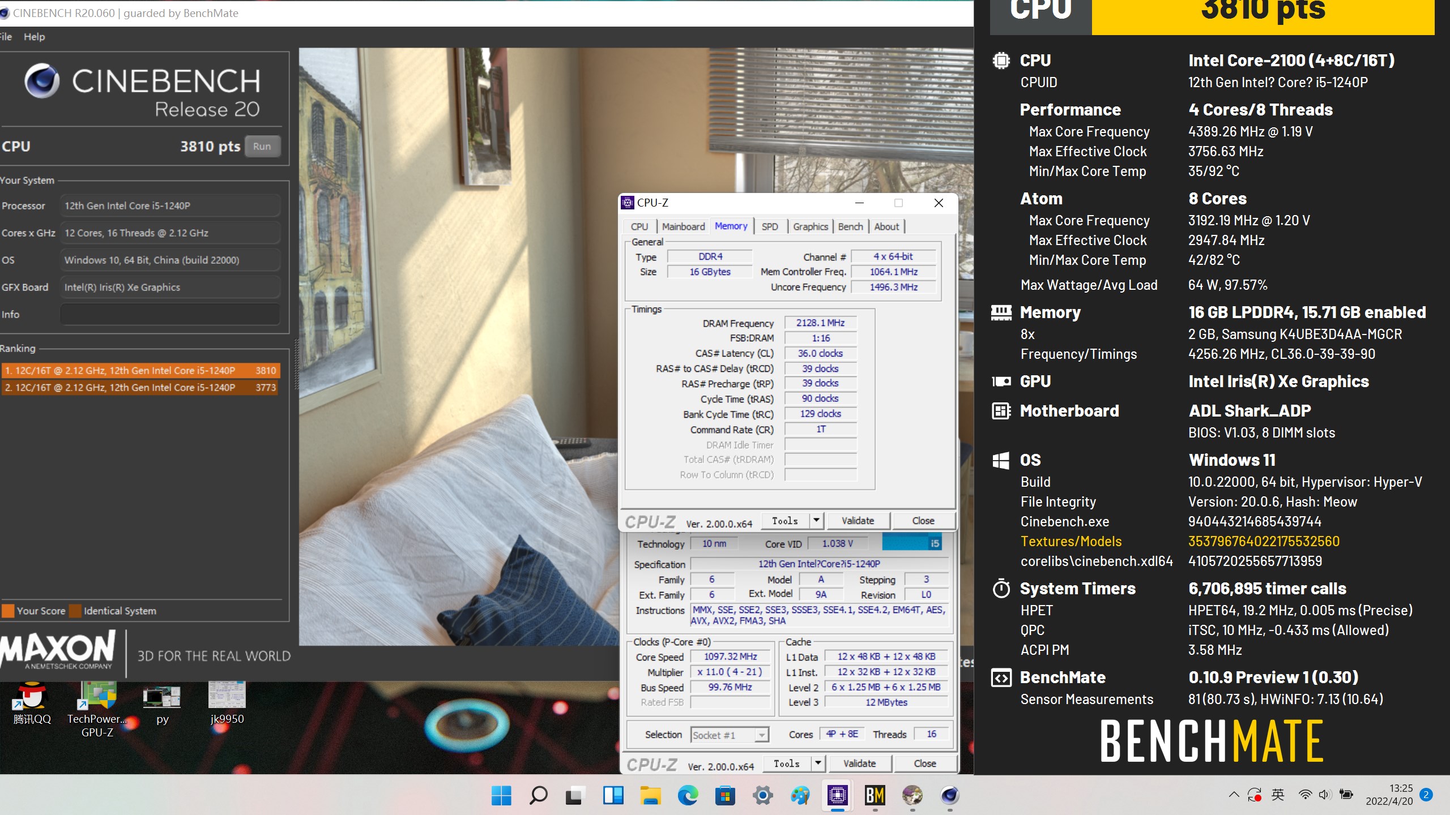The width and height of the screenshot is (1450, 815).
Task: Click Close button in front CPU-Z window
Action: (923, 521)
